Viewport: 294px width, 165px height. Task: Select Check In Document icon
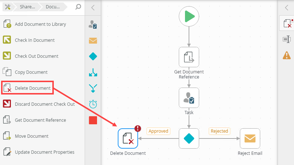coord(7,40)
